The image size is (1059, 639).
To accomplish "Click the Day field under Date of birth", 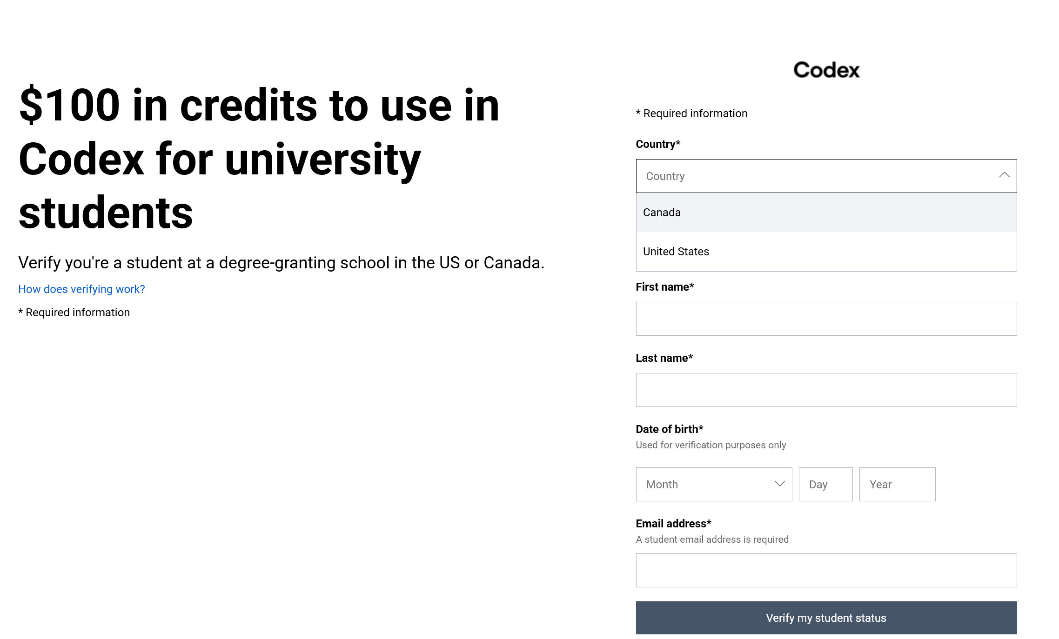I will [825, 484].
